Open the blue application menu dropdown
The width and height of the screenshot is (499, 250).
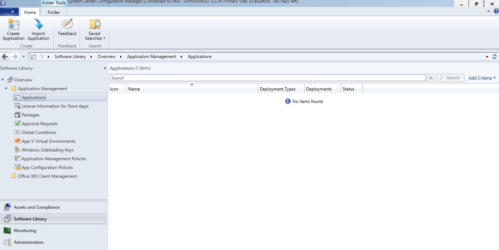[9, 12]
